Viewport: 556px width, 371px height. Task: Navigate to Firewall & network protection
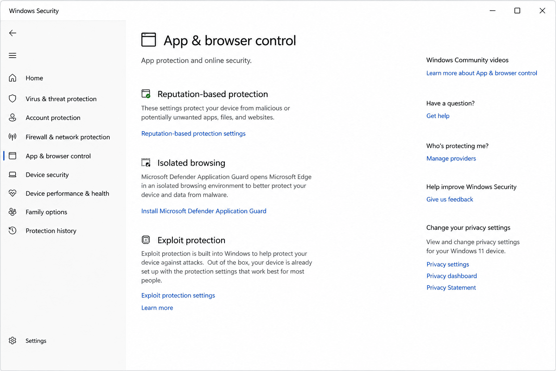click(68, 137)
